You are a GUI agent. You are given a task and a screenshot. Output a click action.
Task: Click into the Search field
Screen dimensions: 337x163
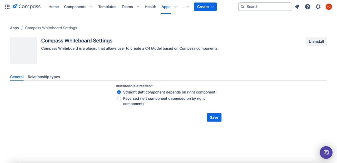[265, 7]
